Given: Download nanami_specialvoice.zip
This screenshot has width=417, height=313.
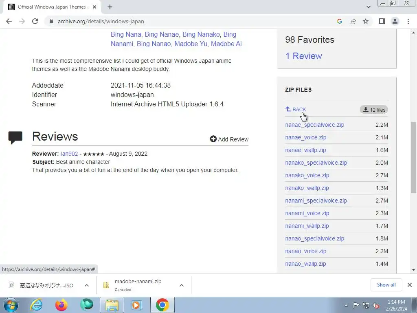Looking at the screenshot, I should coord(316,201).
